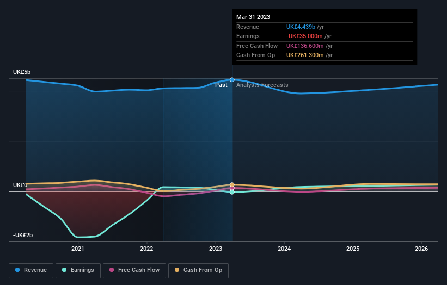447x285 pixels.
Task: Click the Free Cash Flow row label in tooltip
Action: pyautogui.click(x=257, y=46)
